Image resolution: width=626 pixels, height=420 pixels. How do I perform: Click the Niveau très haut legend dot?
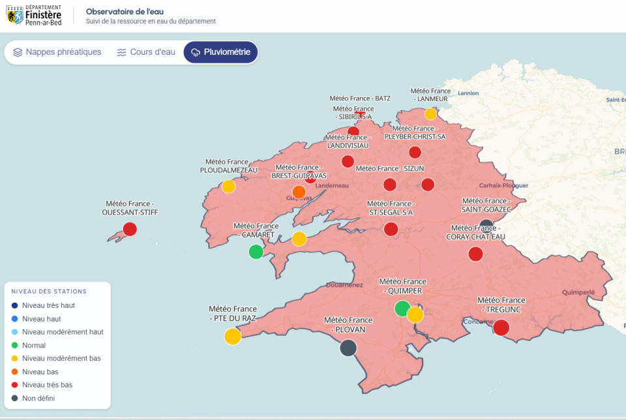click(x=15, y=305)
